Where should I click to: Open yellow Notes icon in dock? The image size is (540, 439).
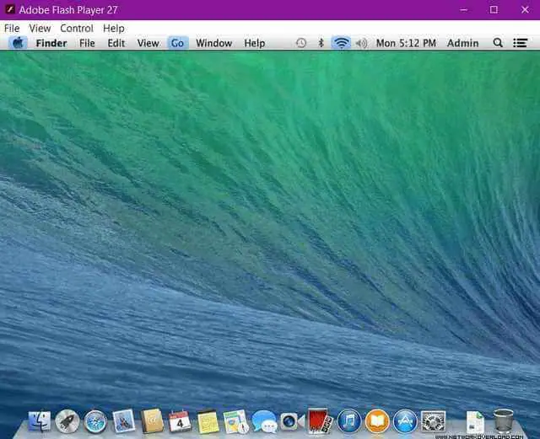tap(208, 421)
